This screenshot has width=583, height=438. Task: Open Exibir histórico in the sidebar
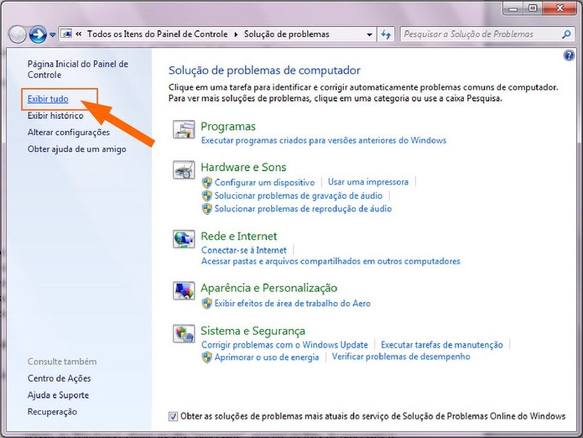[x=51, y=116]
